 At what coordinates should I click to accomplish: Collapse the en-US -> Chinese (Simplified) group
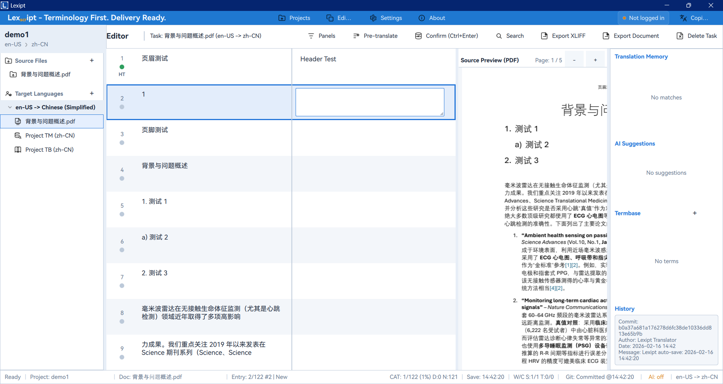tap(10, 107)
